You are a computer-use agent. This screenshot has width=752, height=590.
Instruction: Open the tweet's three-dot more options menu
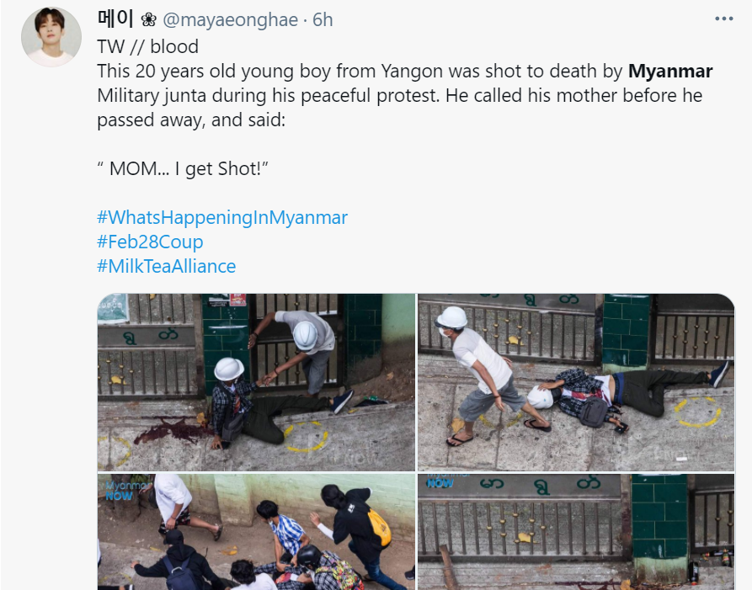pyautogui.click(x=723, y=19)
